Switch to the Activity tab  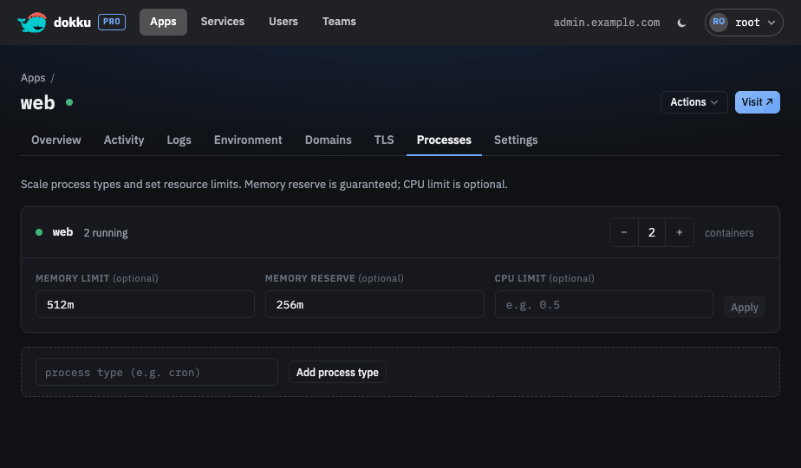point(124,140)
